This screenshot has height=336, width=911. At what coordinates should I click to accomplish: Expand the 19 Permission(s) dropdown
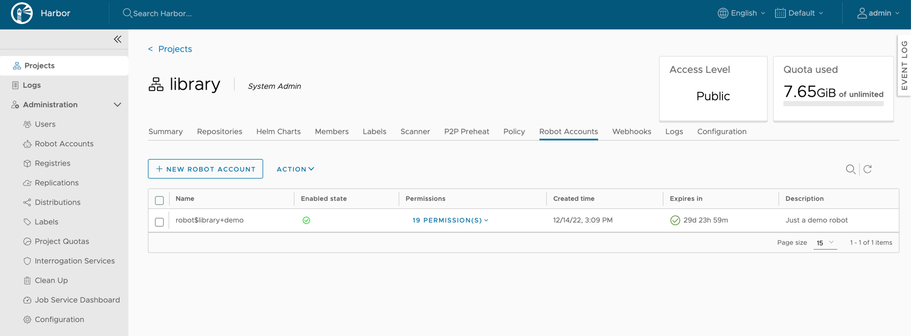450,220
